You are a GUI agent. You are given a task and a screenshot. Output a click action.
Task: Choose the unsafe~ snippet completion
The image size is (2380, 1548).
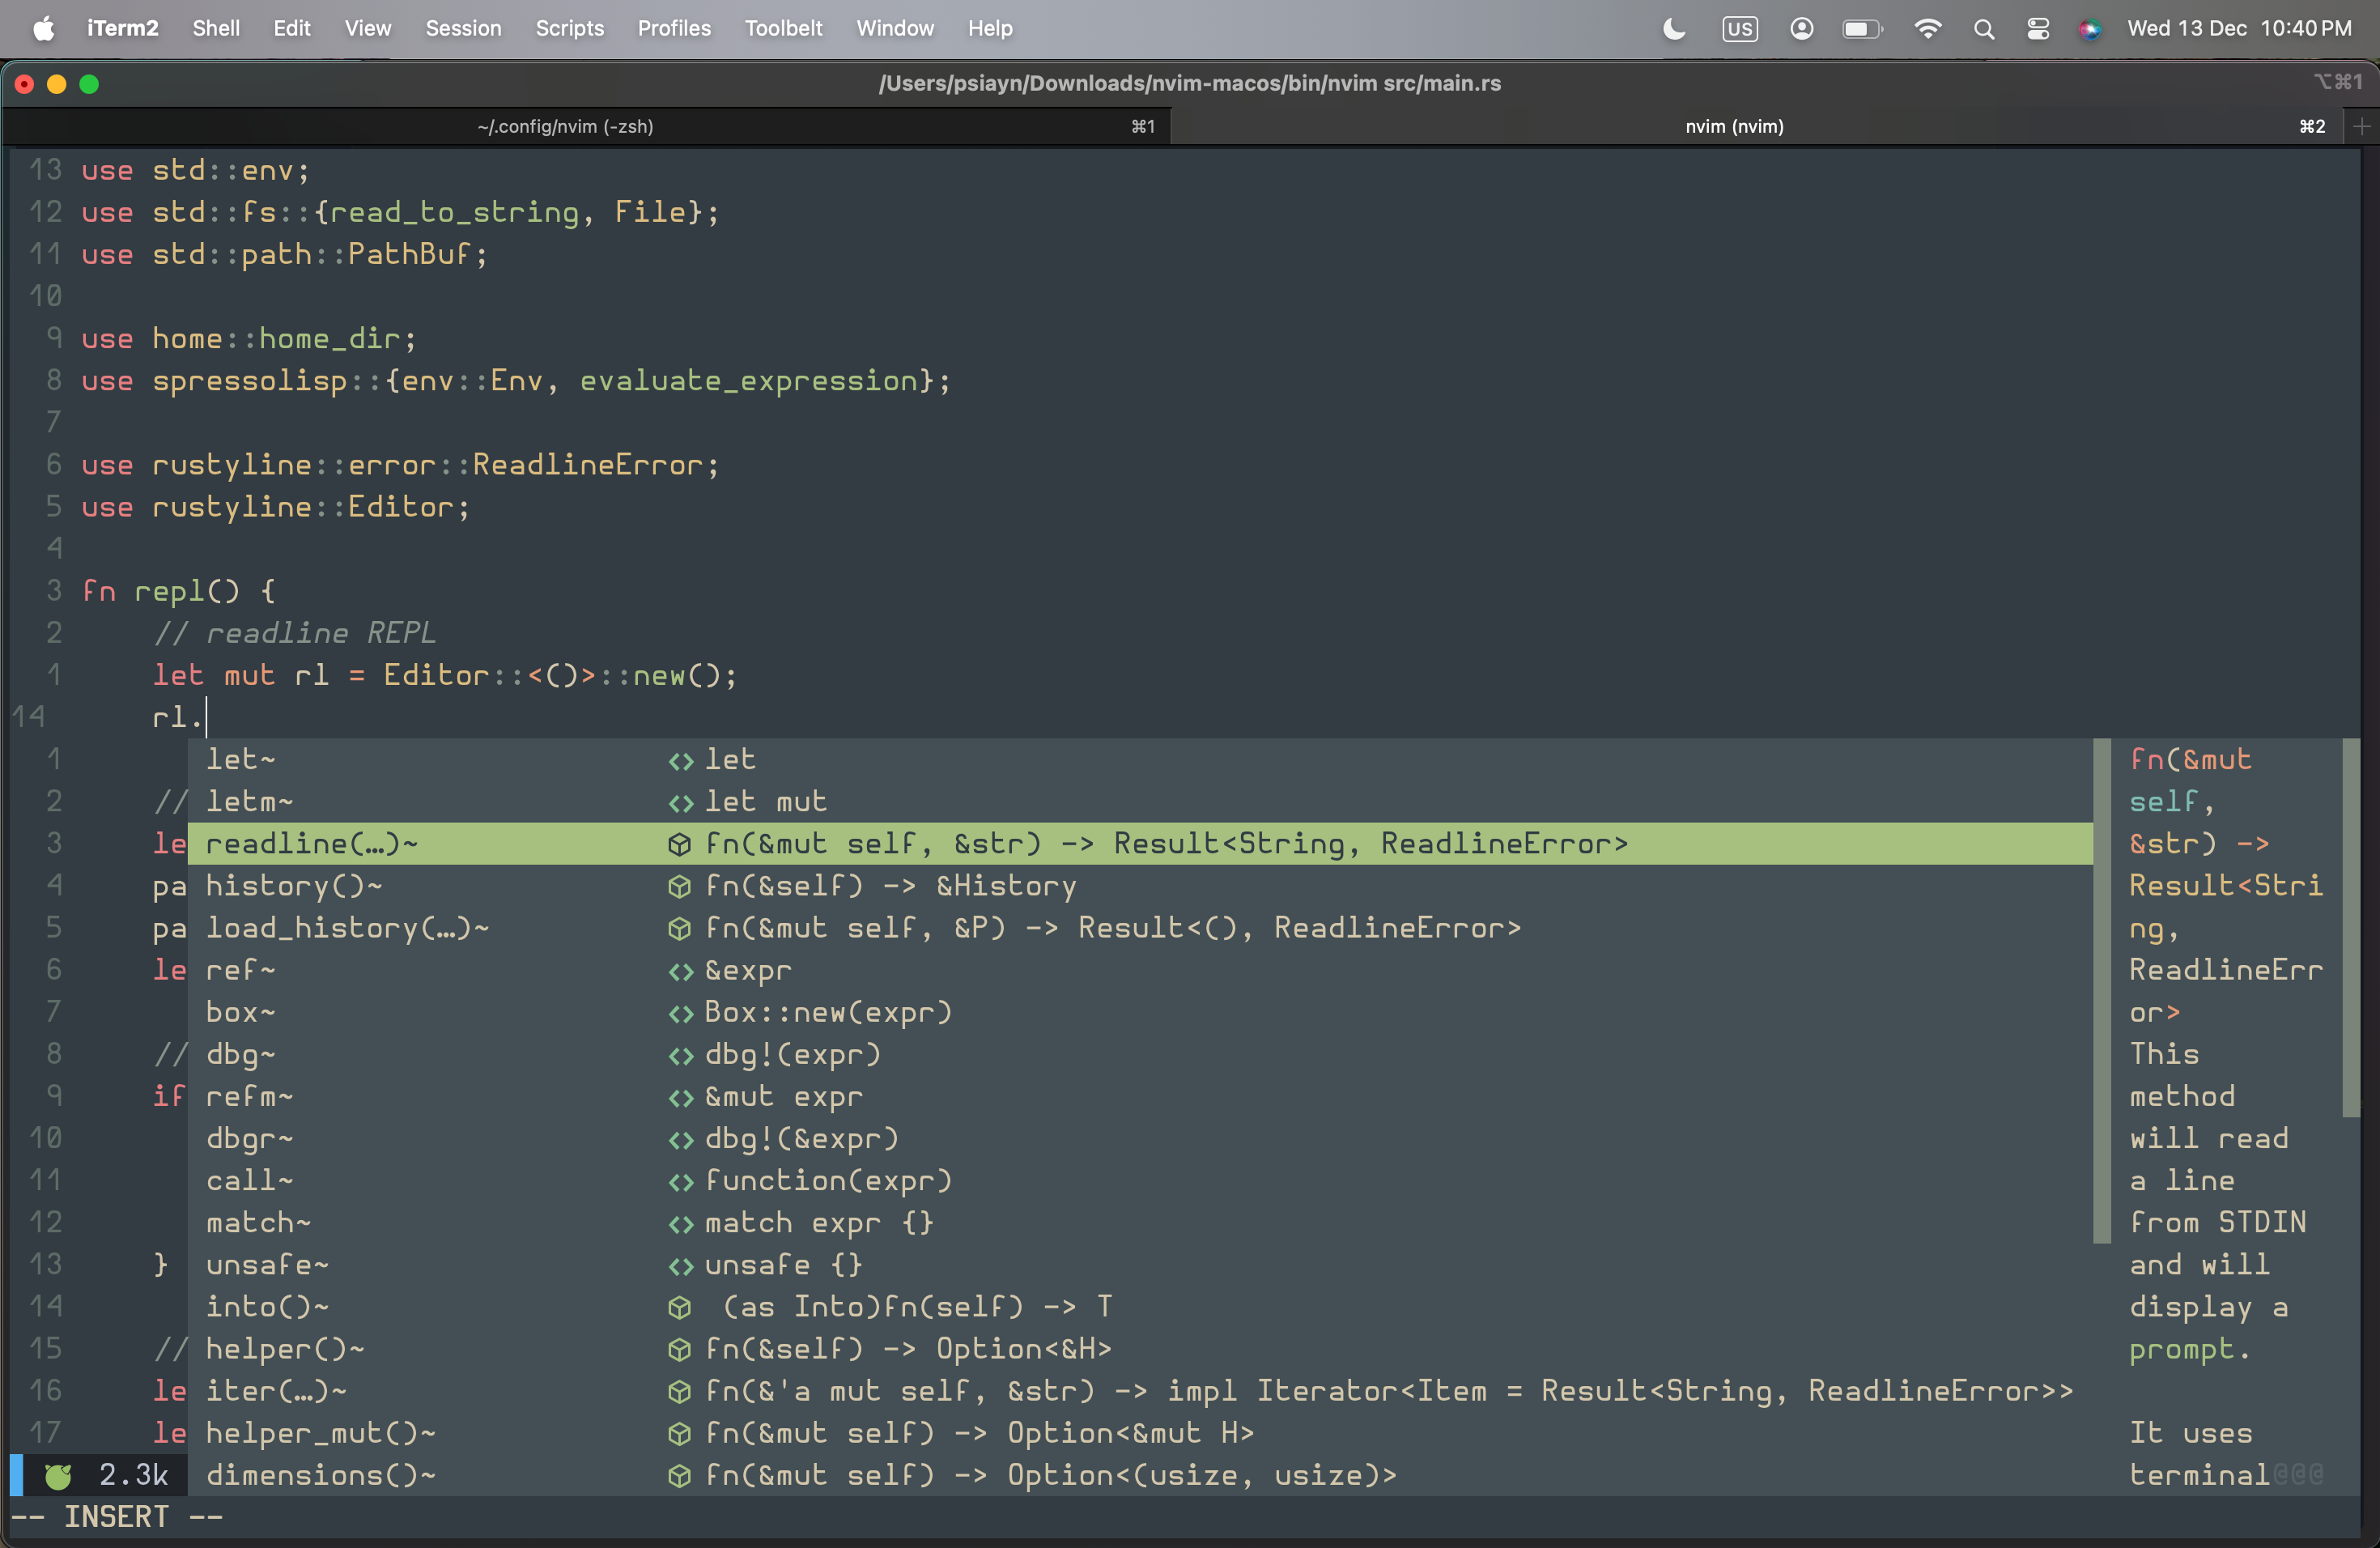[1140, 1264]
